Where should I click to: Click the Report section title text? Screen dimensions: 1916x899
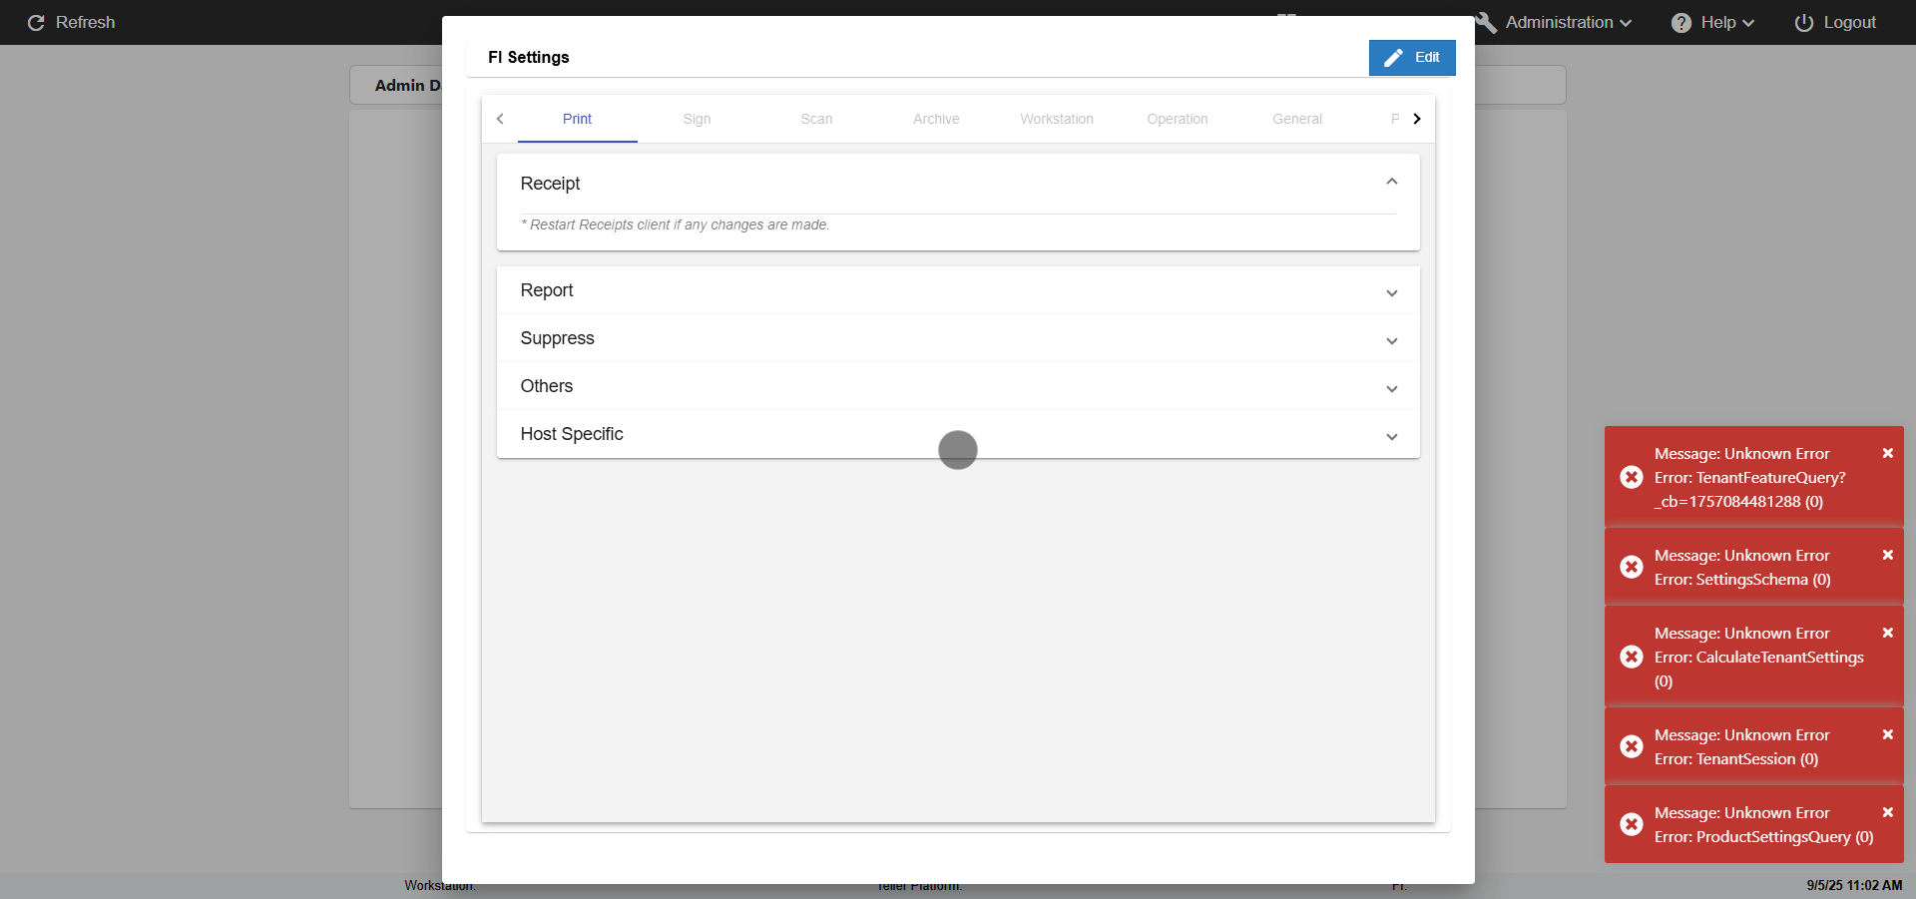click(547, 290)
